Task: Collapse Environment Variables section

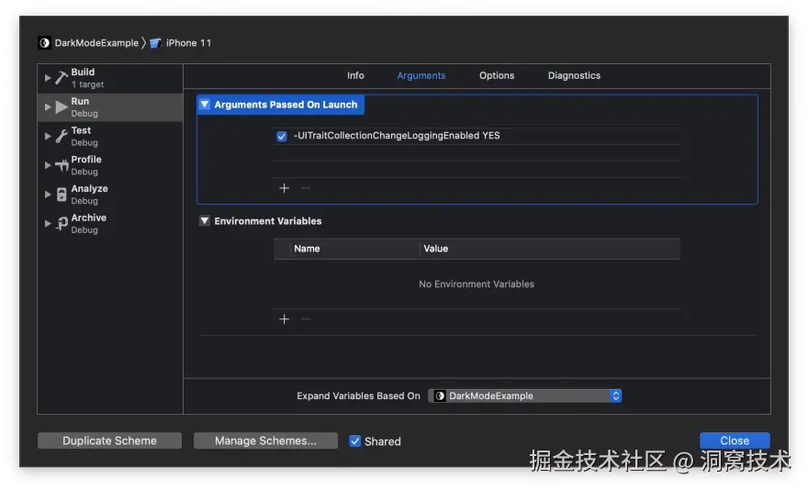Action: [205, 220]
